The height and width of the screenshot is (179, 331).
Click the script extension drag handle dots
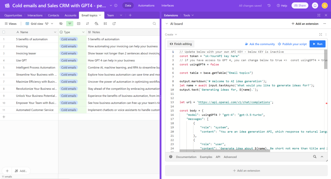[x=326, y=34]
